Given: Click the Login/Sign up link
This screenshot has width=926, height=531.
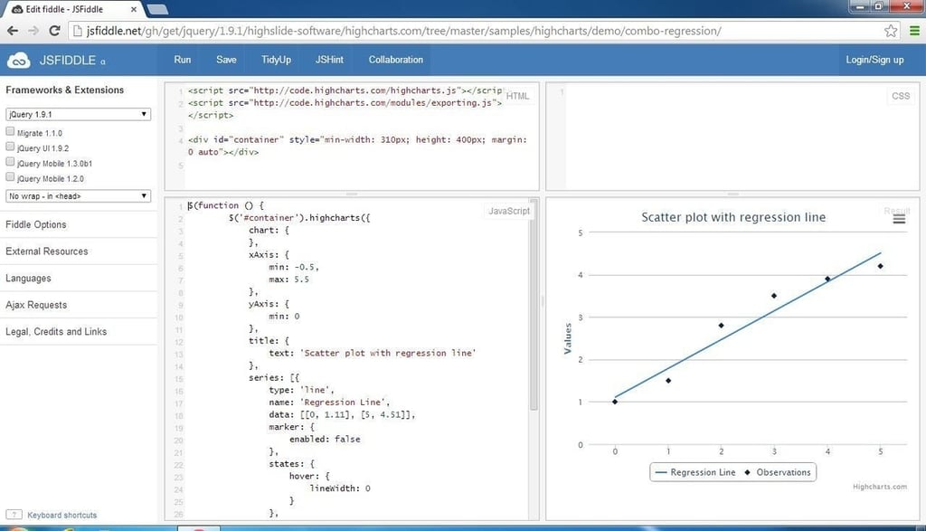Looking at the screenshot, I should (874, 60).
